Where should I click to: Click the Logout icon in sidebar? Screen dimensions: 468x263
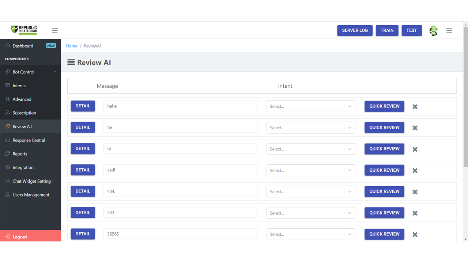[8, 237]
